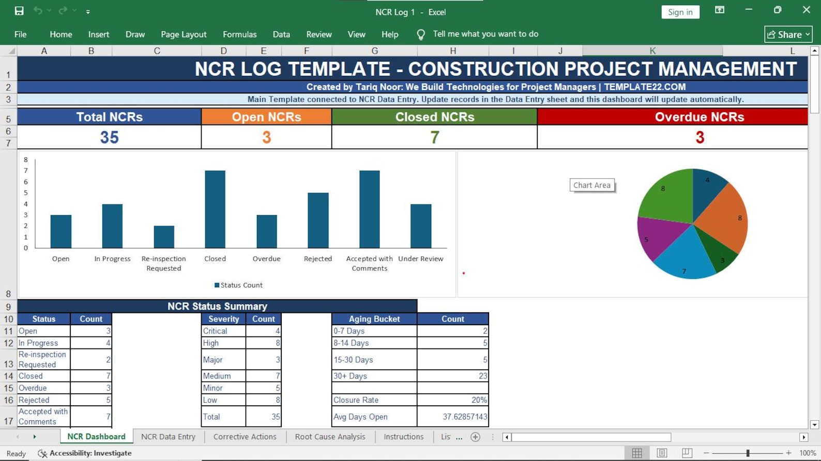
Task: Select column K header
Action: [x=652, y=51]
